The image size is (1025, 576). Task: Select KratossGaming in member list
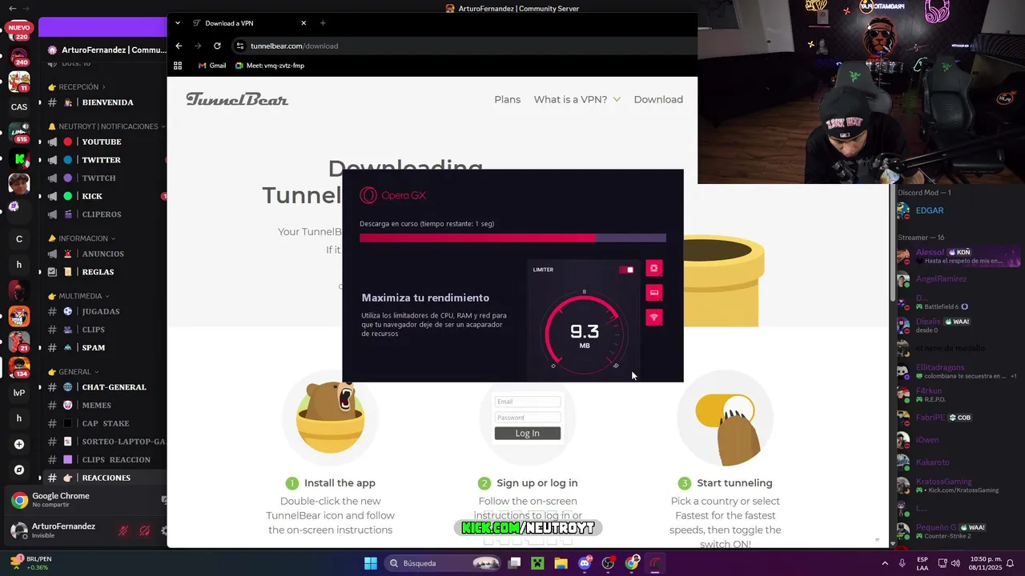949,485
